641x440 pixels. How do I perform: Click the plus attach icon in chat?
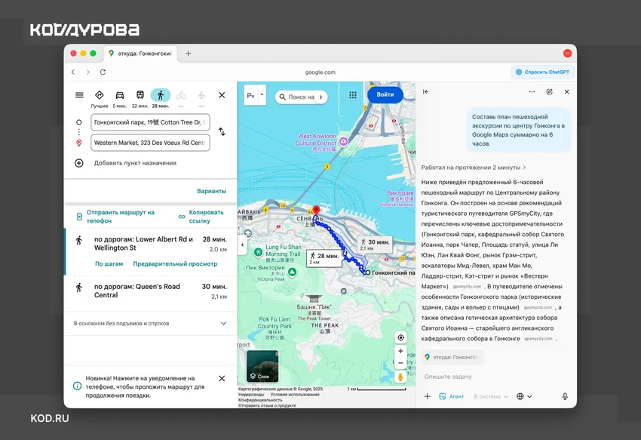click(427, 396)
